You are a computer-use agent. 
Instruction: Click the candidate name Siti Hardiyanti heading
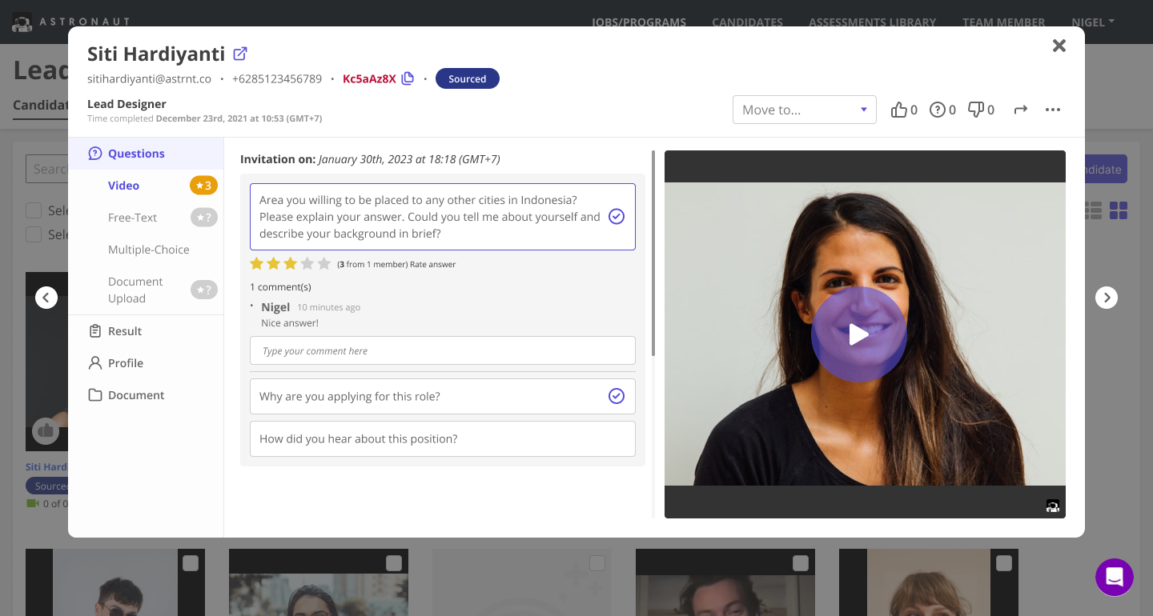click(156, 54)
